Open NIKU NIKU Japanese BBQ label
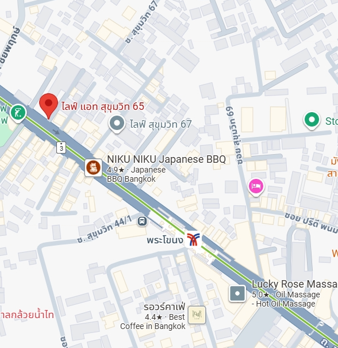Screen dimensions: 338x348 point(166,159)
